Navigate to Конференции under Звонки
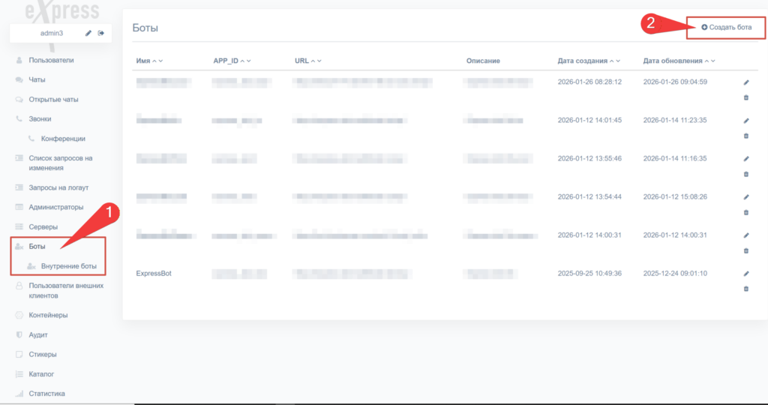 tap(63, 139)
